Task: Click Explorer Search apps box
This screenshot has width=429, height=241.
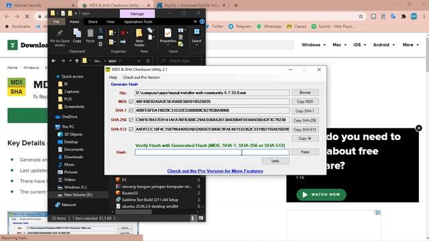Action: point(179,61)
